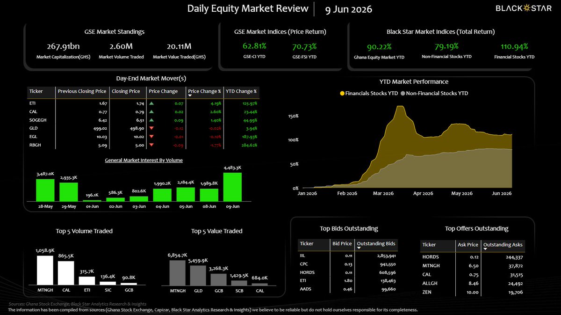The image size is (561, 315).
Task: Click the Ticker header in the Top Offers Outstanding table
Action: click(x=429, y=245)
